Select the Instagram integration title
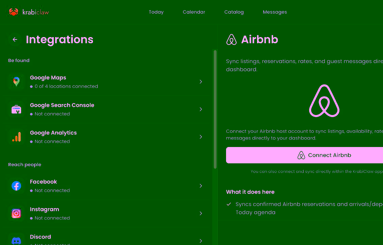This screenshot has height=245, width=383. pyautogui.click(x=45, y=209)
